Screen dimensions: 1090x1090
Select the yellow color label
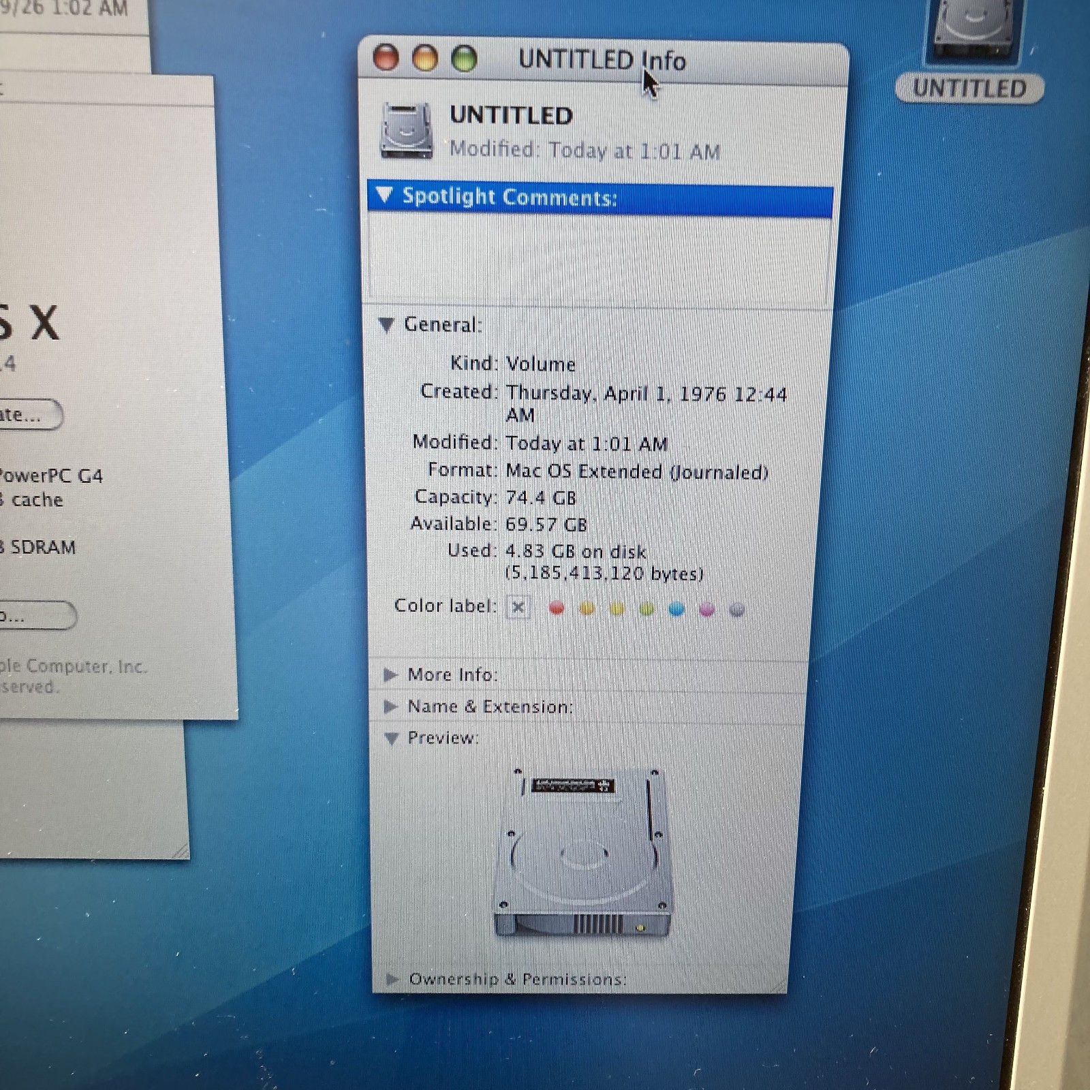617,608
